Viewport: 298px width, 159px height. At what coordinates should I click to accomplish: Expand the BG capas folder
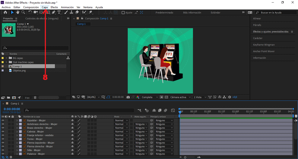[7, 58]
